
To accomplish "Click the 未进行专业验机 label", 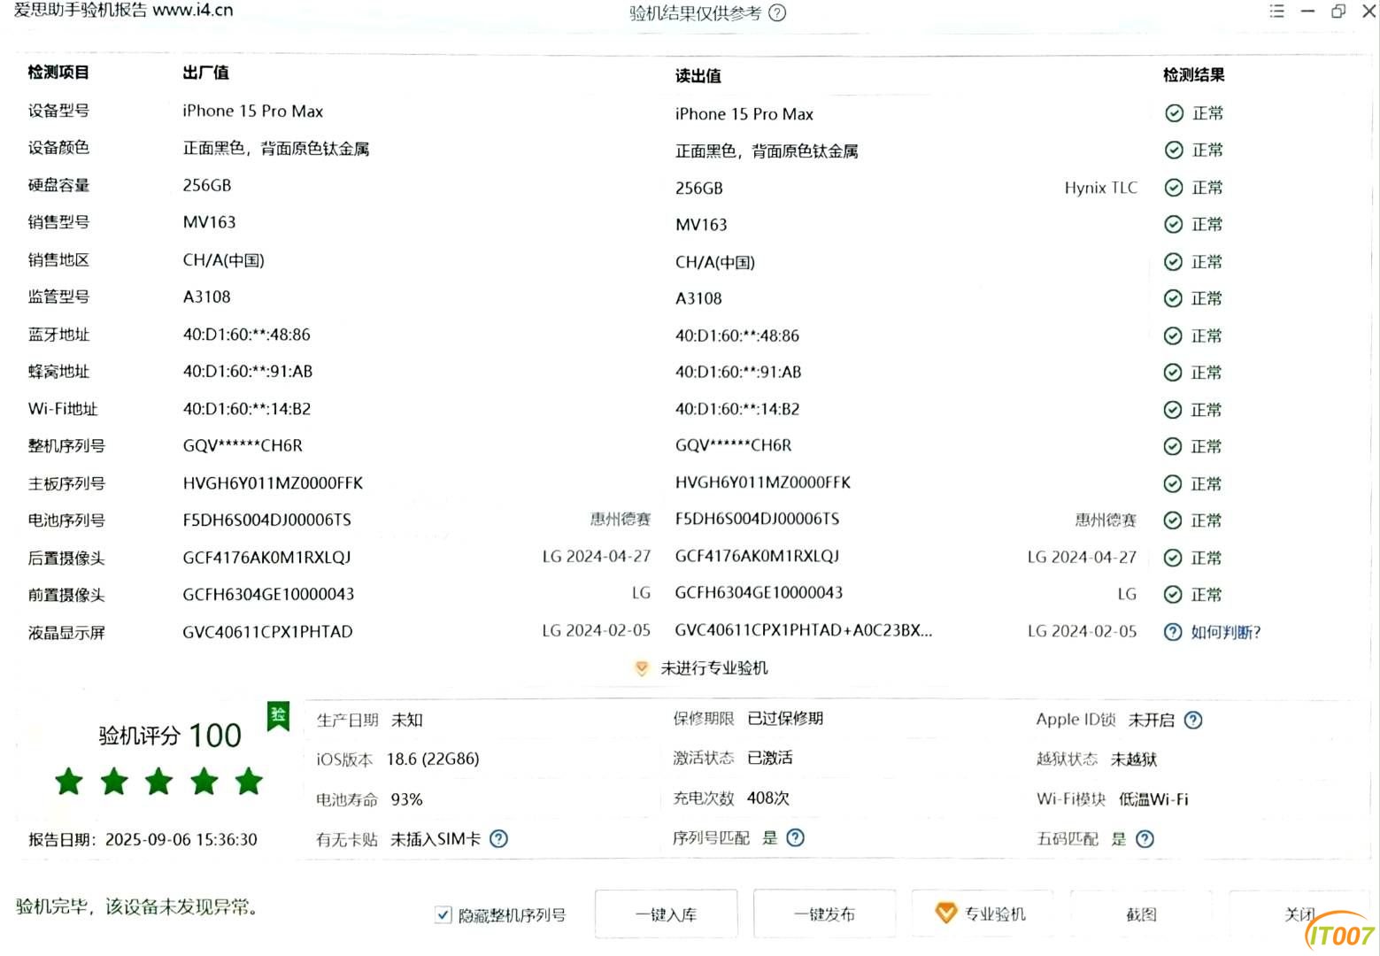I will click(x=714, y=668).
